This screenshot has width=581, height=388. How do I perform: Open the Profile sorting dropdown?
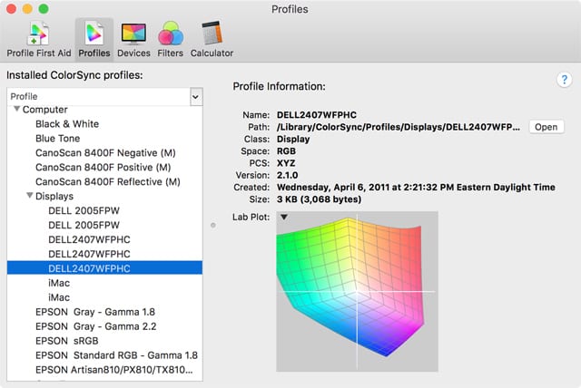pyautogui.click(x=195, y=95)
